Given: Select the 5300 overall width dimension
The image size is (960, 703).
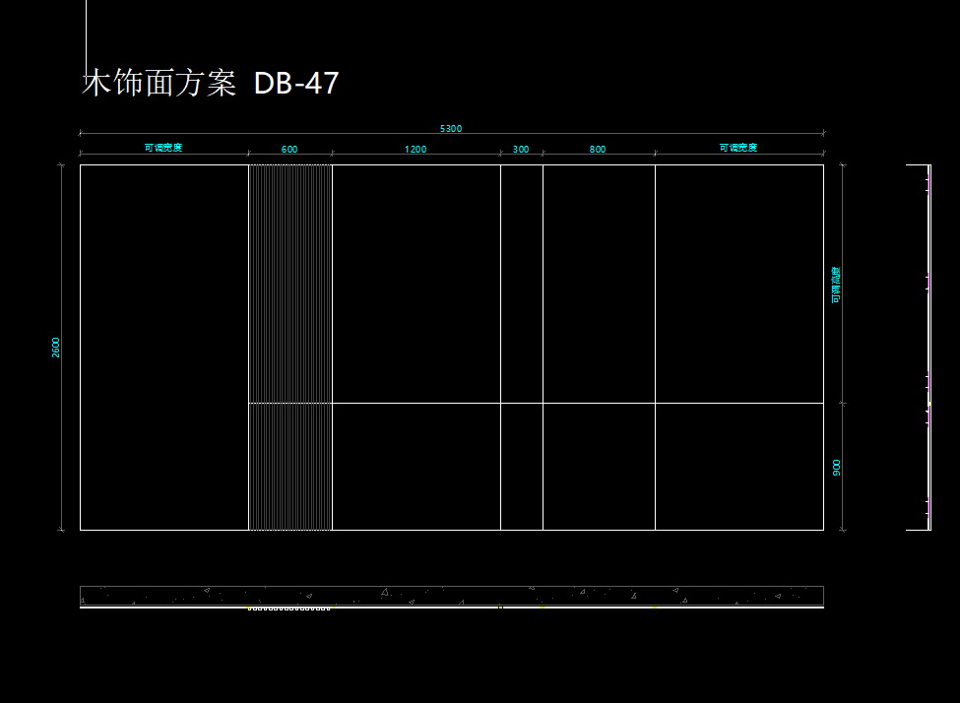Looking at the screenshot, I should 450,129.
